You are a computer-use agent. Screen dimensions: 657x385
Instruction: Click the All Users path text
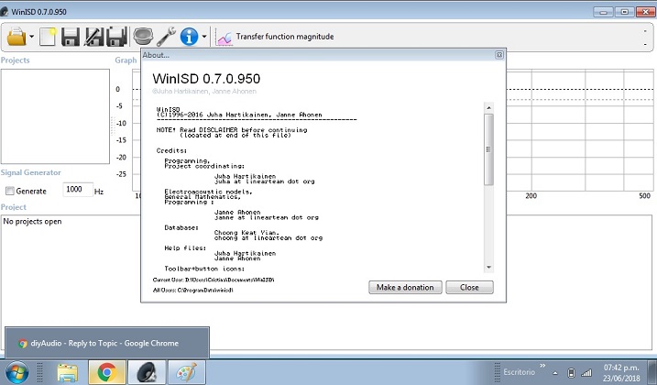[193, 291]
